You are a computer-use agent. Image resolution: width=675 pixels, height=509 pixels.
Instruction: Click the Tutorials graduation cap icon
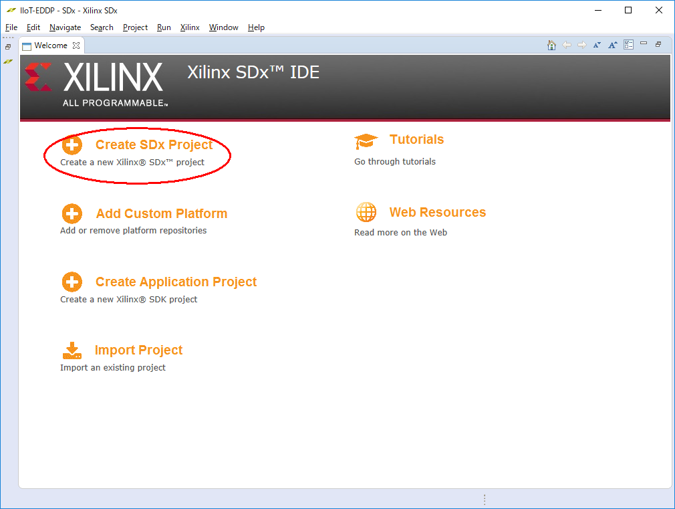tap(366, 140)
